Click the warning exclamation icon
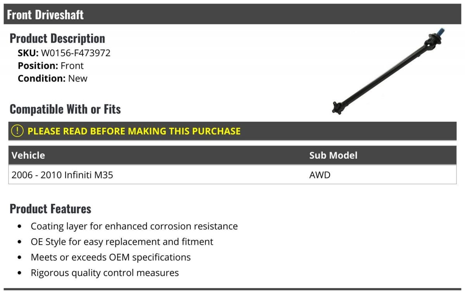Screen dimensions: 465x294 [x=17, y=131]
